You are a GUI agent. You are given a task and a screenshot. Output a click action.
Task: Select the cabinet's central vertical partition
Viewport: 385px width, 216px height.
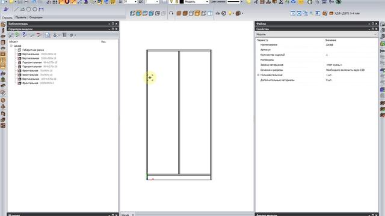(179, 113)
